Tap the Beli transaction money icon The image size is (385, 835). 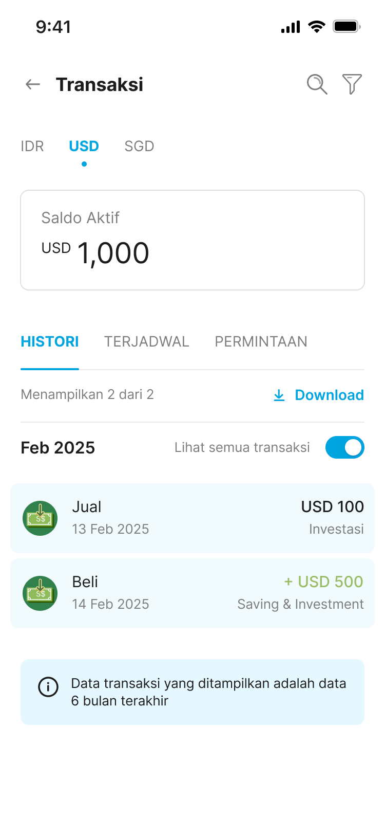40,593
